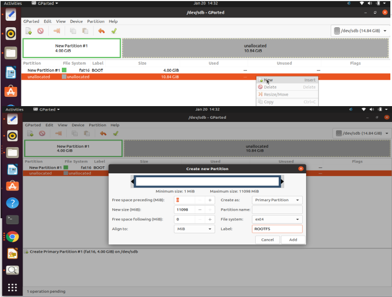Open magnifier image viewer dock icon

12,270
